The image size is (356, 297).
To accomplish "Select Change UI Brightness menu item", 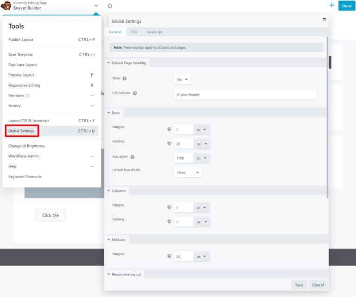I will (51, 146).
